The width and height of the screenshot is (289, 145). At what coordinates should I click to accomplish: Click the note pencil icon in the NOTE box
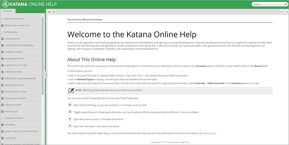point(71,90)
